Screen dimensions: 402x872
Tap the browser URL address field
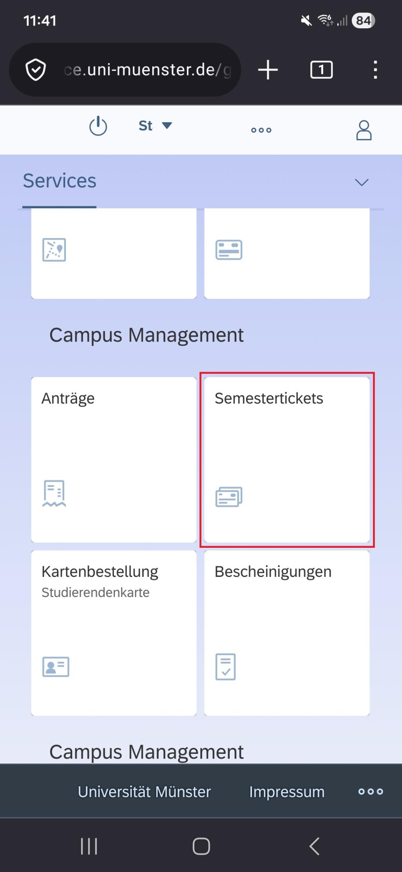[147, 70]
